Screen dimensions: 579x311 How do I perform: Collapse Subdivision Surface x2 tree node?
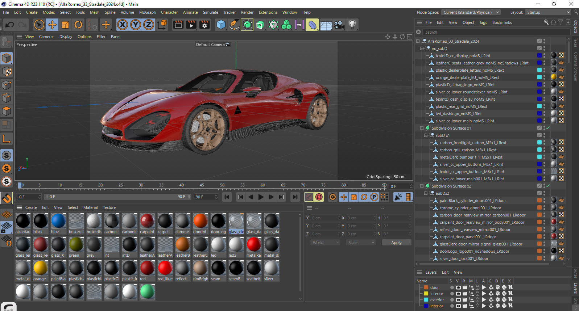[422, 186]
